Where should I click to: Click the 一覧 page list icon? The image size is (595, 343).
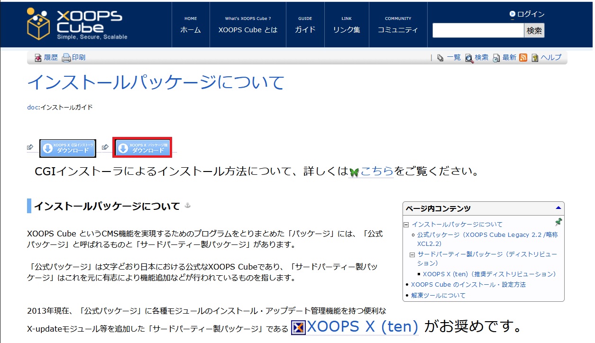point(440,58)
